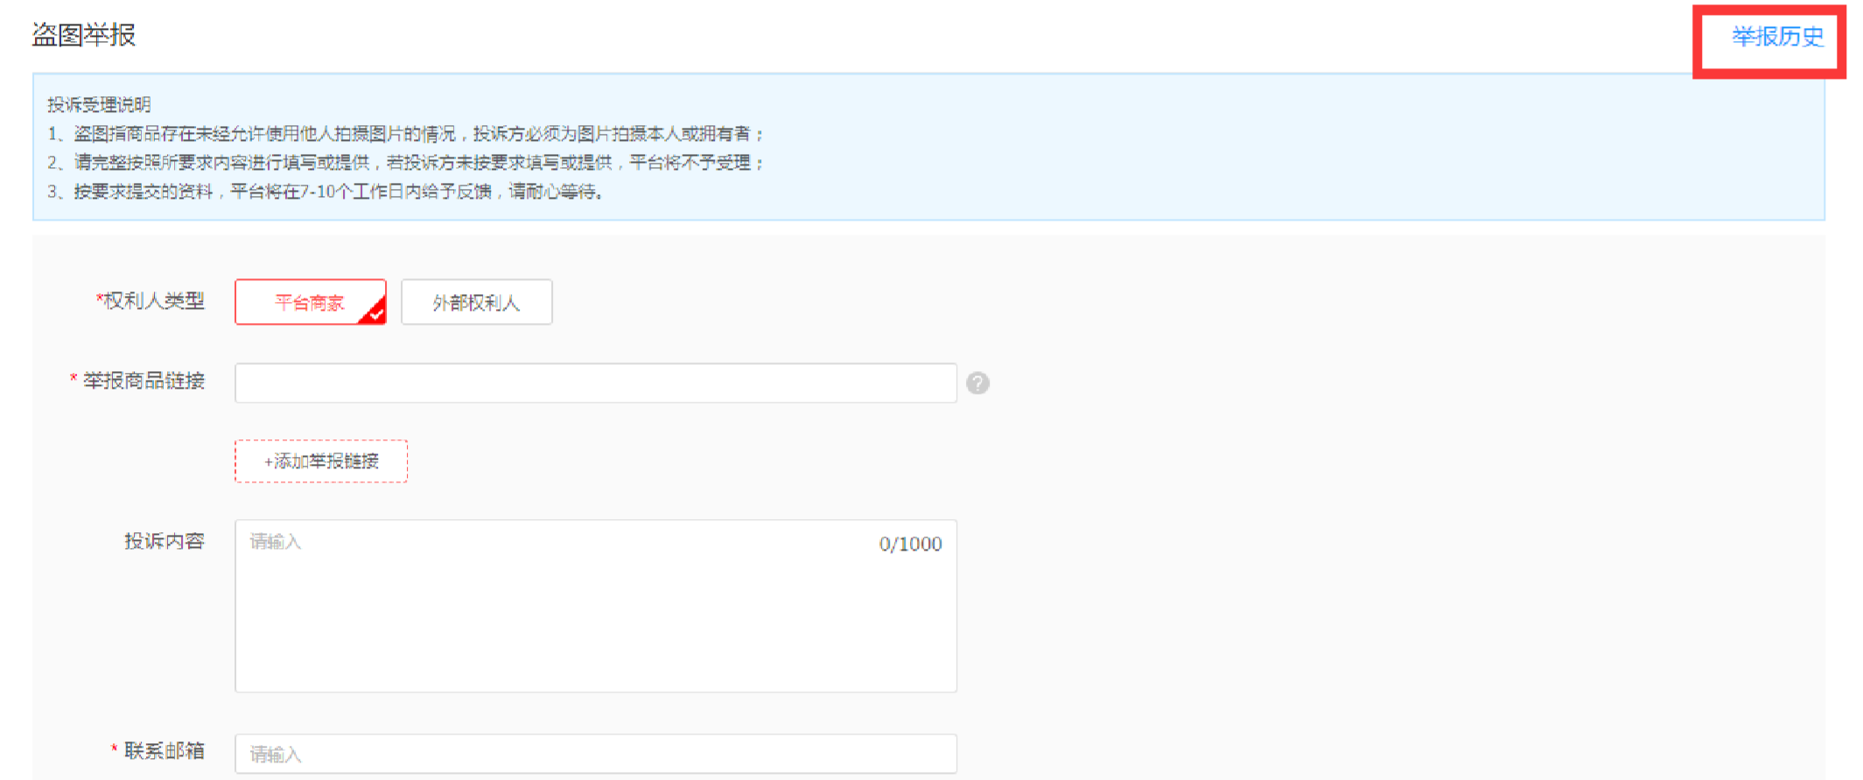
Task: Click the *权利人类型 label
Action: (x=150, y=301)
